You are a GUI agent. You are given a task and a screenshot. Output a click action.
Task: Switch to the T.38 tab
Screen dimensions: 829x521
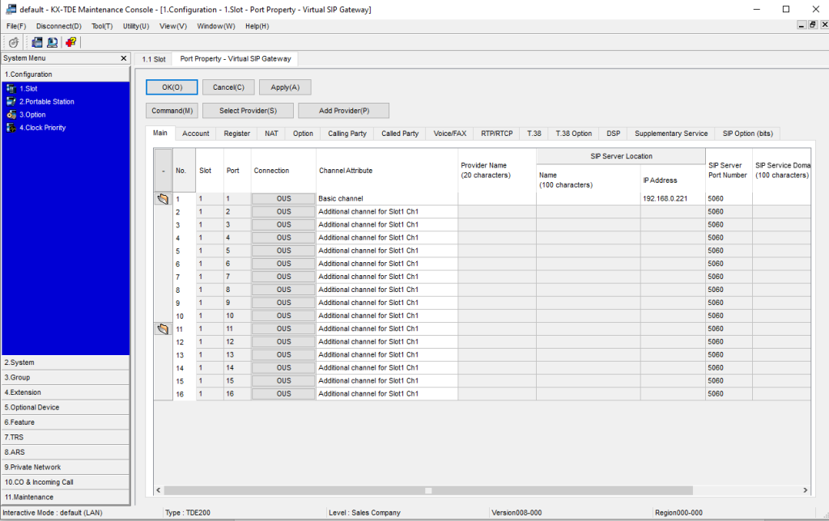pyautogui.click(x=534, y=133)
